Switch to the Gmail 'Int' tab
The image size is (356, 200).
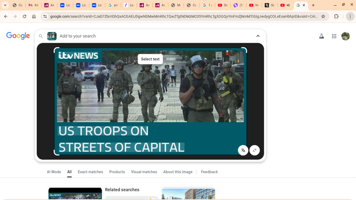[x=33, y=5]
